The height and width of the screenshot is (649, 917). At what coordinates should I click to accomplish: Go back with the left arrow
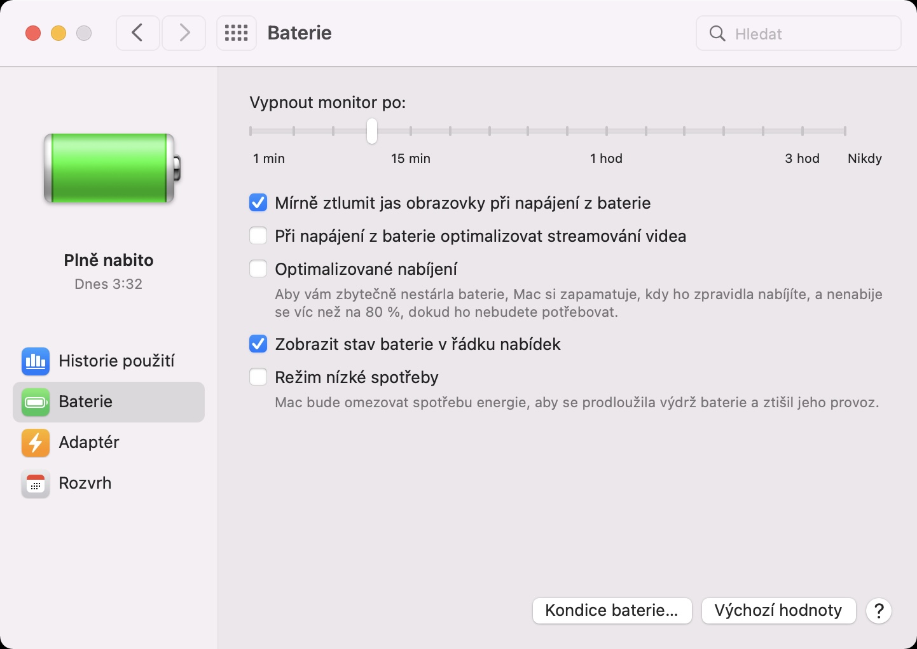(137, 33)
